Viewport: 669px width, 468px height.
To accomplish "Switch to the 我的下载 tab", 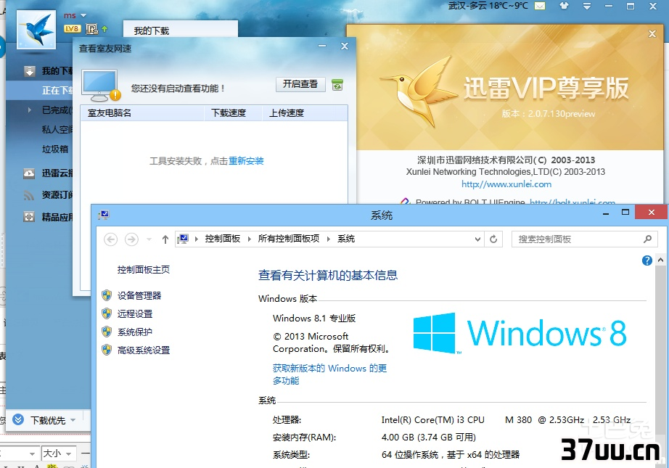I will [180, 30].
